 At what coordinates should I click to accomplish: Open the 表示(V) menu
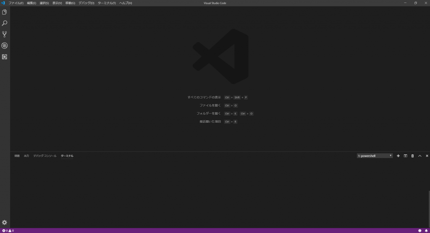(57, 3)
